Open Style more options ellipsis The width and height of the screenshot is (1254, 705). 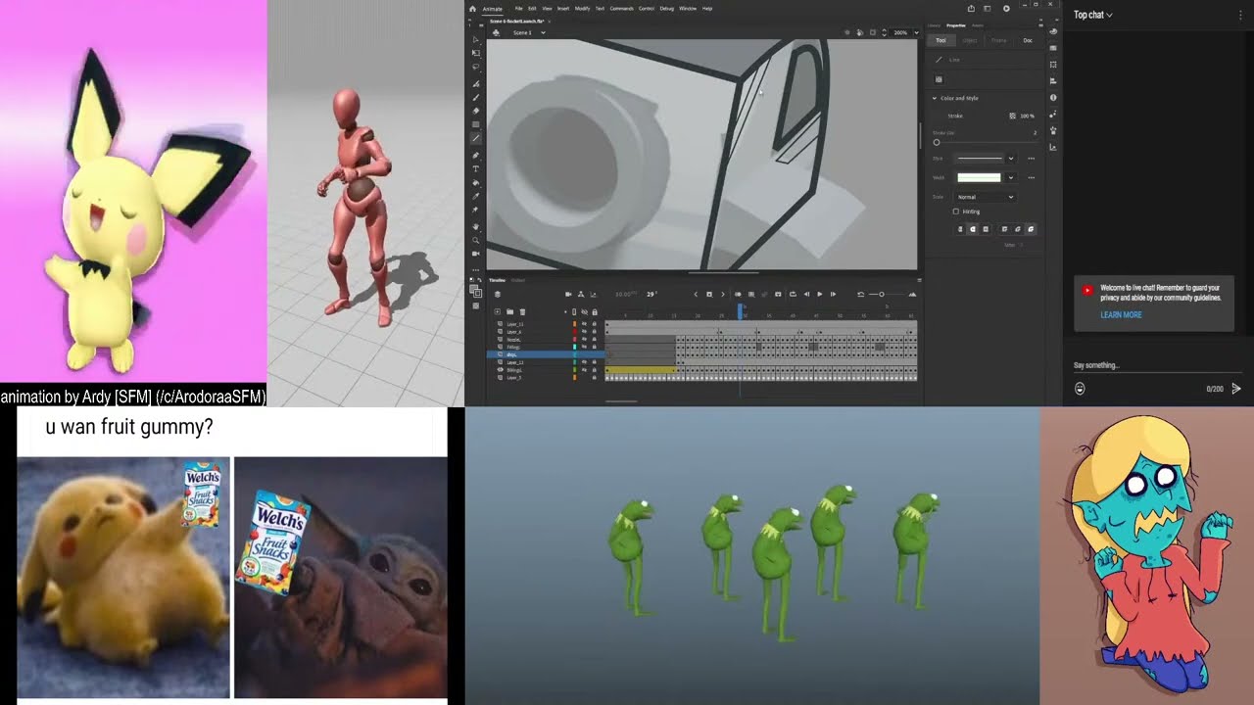(x=1031, y=159)
